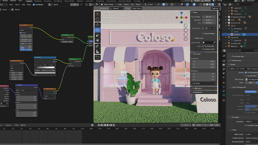Expand the Time Stretching panel
This screenshot has width=258, height=145.
click(238, 57)
